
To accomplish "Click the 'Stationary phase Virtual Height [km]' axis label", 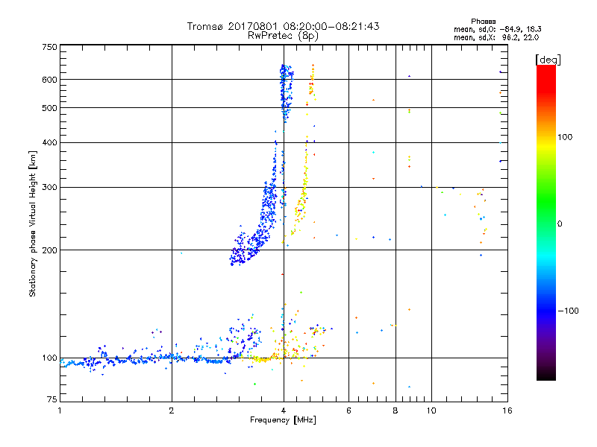I will (x=32, y=223).
